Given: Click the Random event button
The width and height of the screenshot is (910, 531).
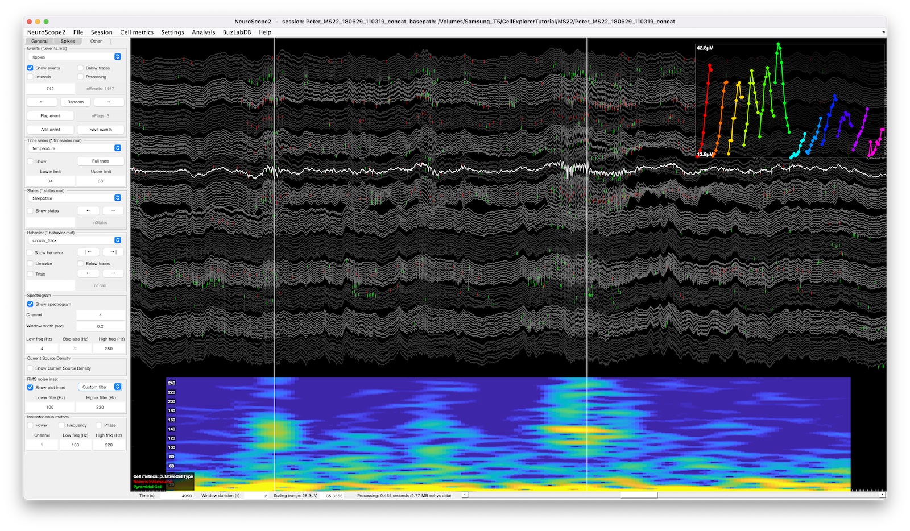Looking at the screenshot, I should pos(75,102).
